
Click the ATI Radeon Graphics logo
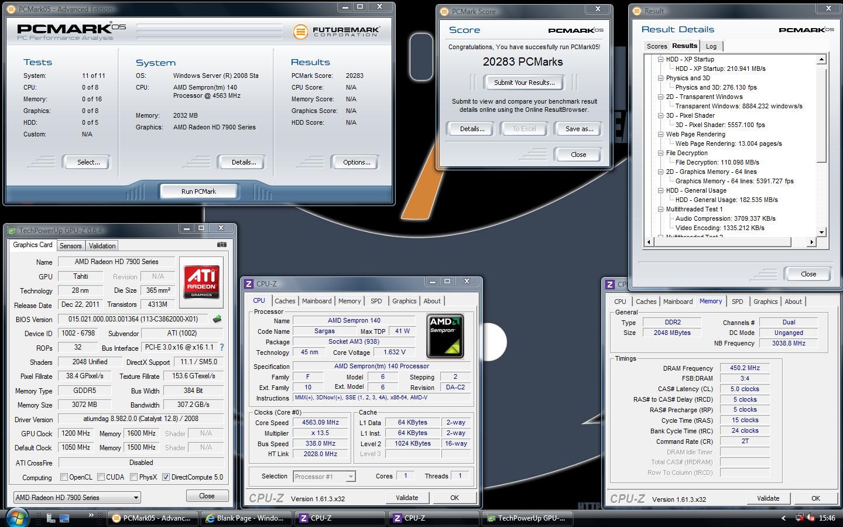(x=202, y=282)
